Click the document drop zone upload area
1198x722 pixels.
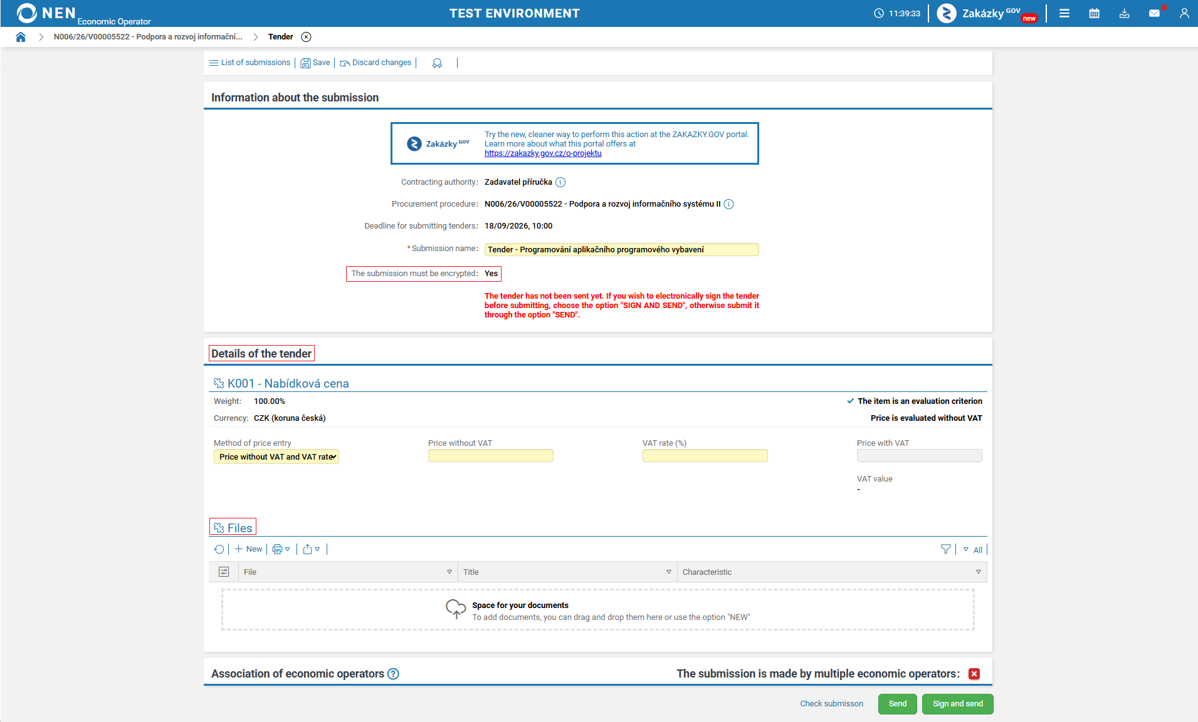click(598, 609)
